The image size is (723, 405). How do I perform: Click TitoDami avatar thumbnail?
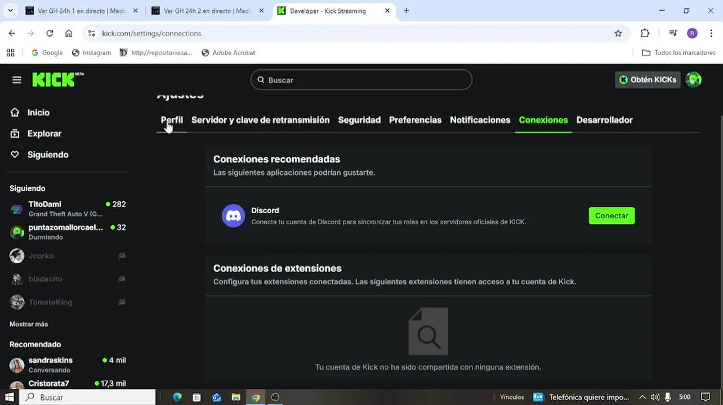point(17,209)
